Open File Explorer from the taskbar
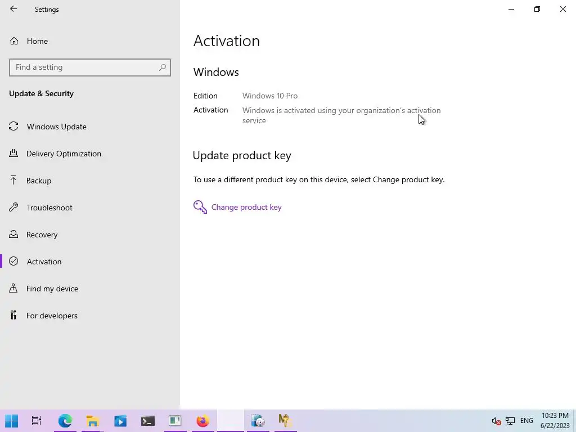Viewport: 576px width, 432px height. 93,421
